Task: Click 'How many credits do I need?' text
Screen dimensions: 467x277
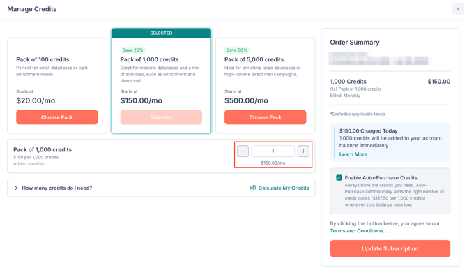Action: tap(57, 188)
